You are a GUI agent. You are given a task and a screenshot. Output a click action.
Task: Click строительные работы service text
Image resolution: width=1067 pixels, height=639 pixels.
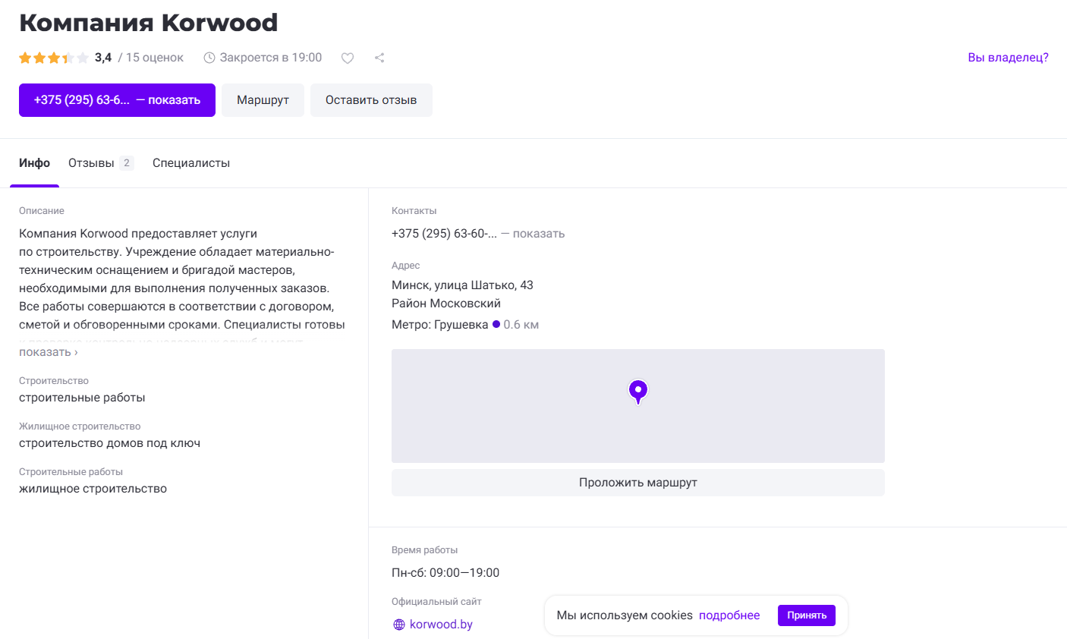click(x=82, y=398)
